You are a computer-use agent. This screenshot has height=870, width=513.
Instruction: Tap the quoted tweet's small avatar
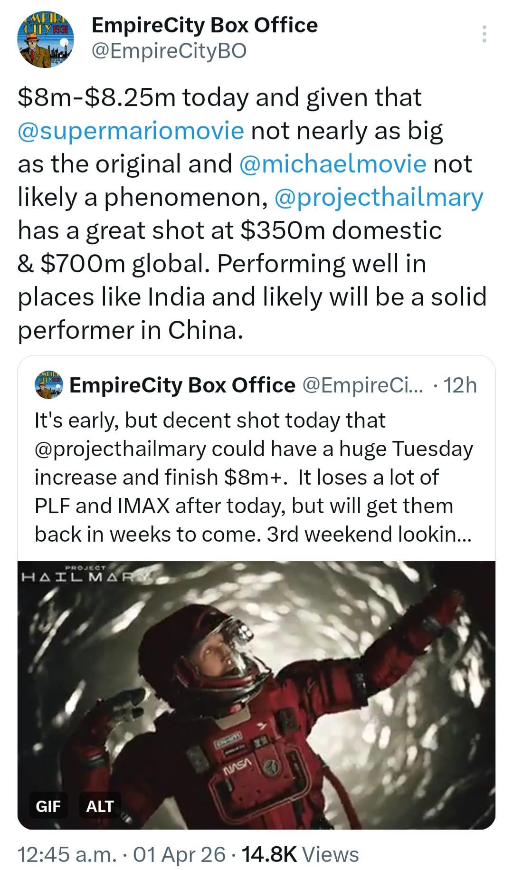tap(49, 385)
